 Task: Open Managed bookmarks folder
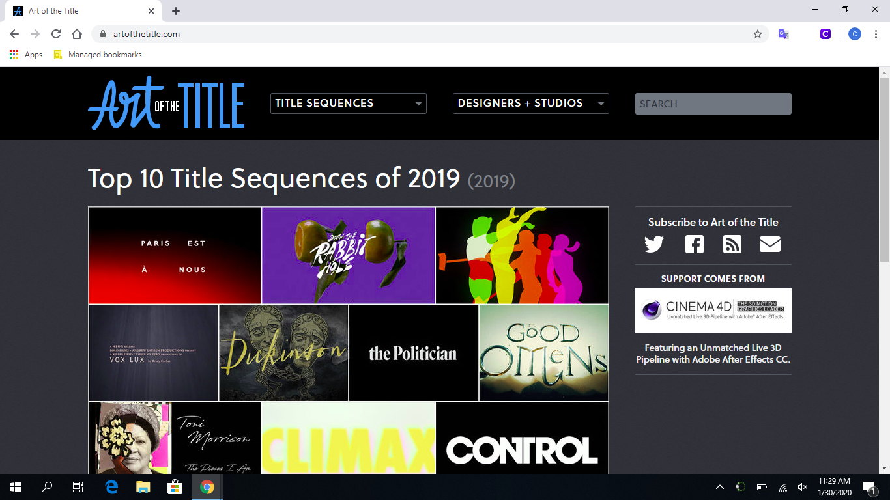pos(98,55)
